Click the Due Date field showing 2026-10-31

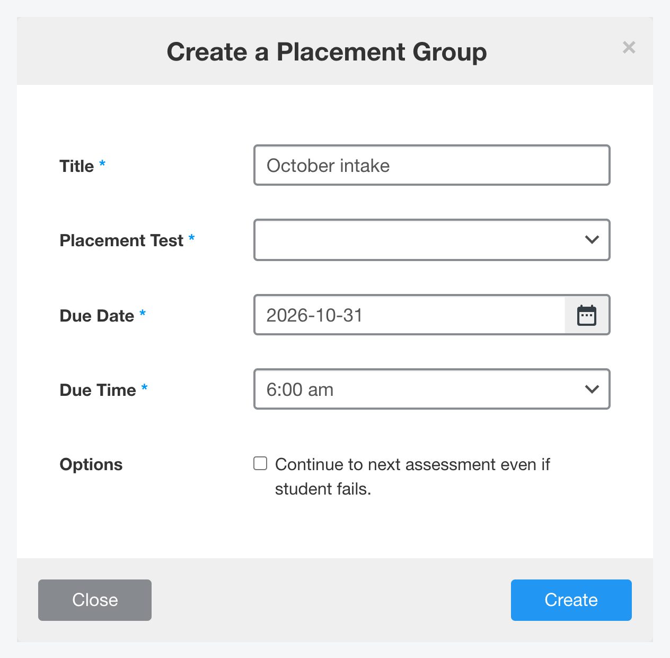(410, 315)
